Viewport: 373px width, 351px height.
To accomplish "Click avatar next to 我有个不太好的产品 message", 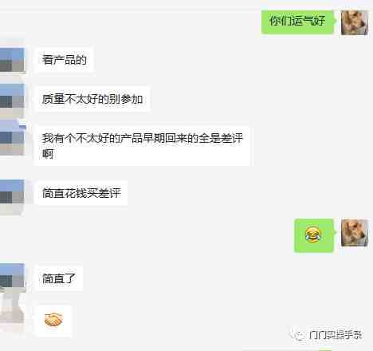I will pos(13,138).
